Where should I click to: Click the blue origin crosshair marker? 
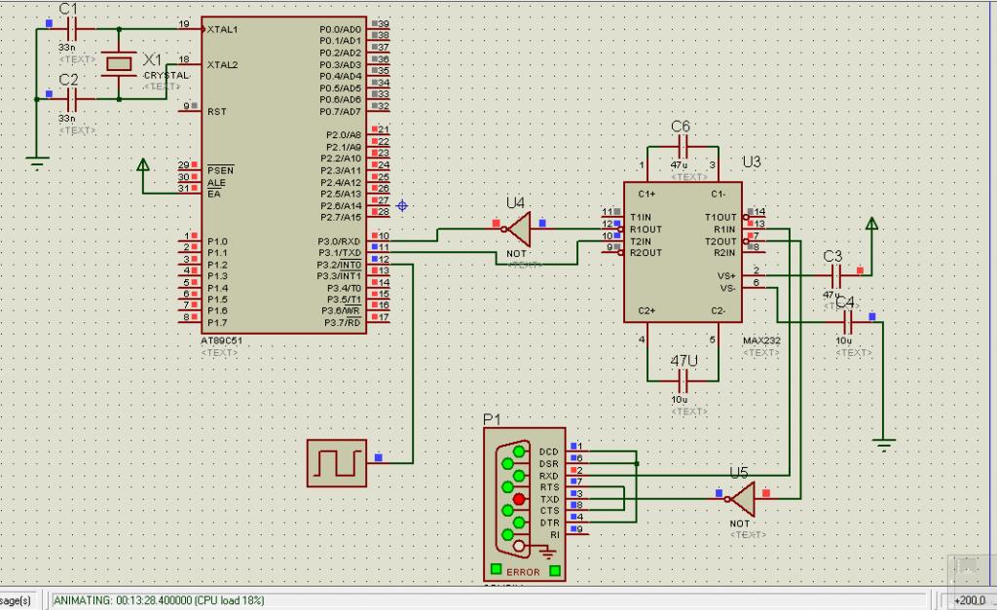[x=402, y=205]
